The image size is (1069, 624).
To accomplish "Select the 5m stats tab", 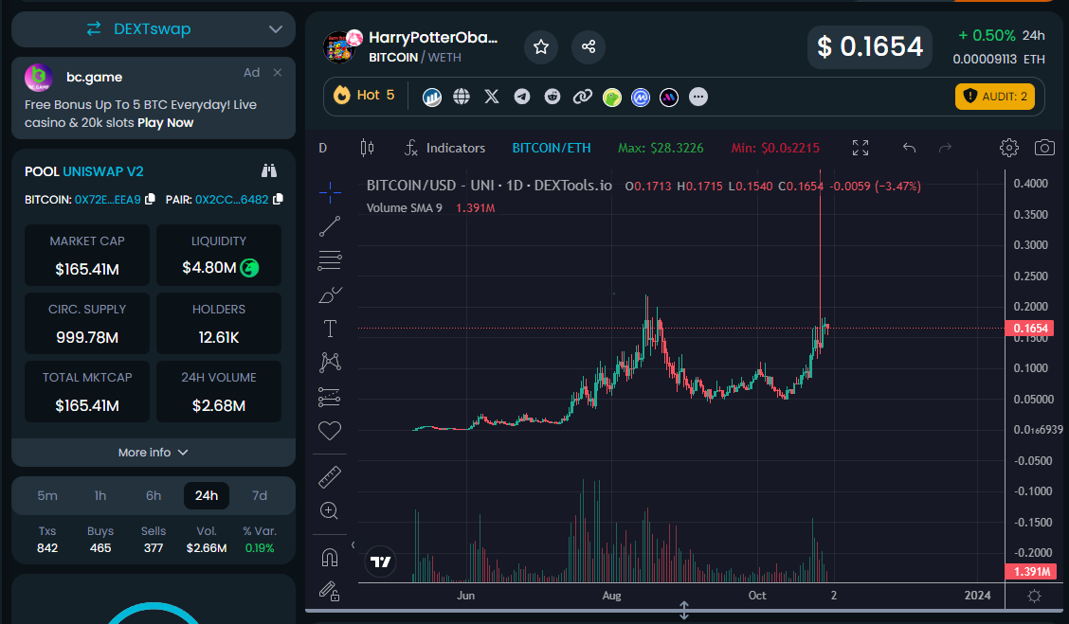I will tap(47, 495).
